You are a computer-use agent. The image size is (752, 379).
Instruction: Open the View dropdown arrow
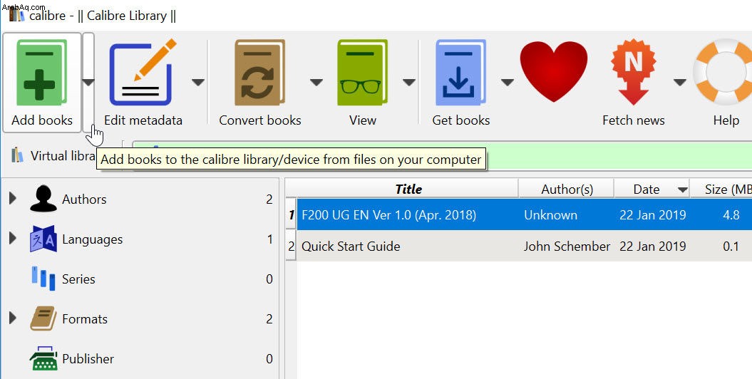click(408, 83)
